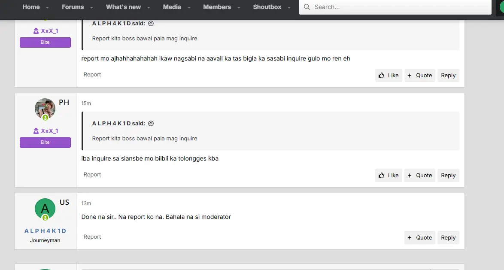Report the post 'report mo ajhahhahahahah'

(x=92, y=75)
